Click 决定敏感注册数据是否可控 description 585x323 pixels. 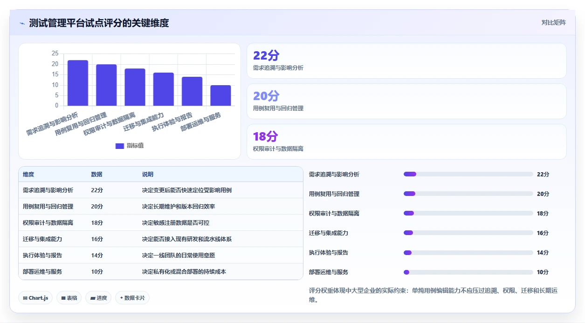pyautogui.click(x=176, y=223)
